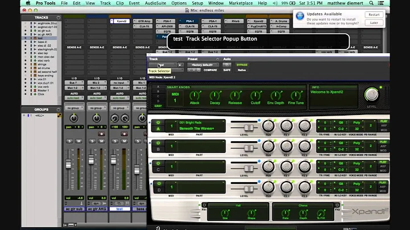Click ac gtr sub pan knob
This screenshot has height=230, width=410.
[73, 118]
